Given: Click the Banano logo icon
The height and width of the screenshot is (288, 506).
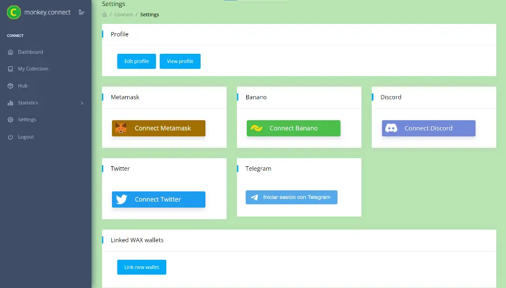Looking at the screenshot, I should click(256, 128).
